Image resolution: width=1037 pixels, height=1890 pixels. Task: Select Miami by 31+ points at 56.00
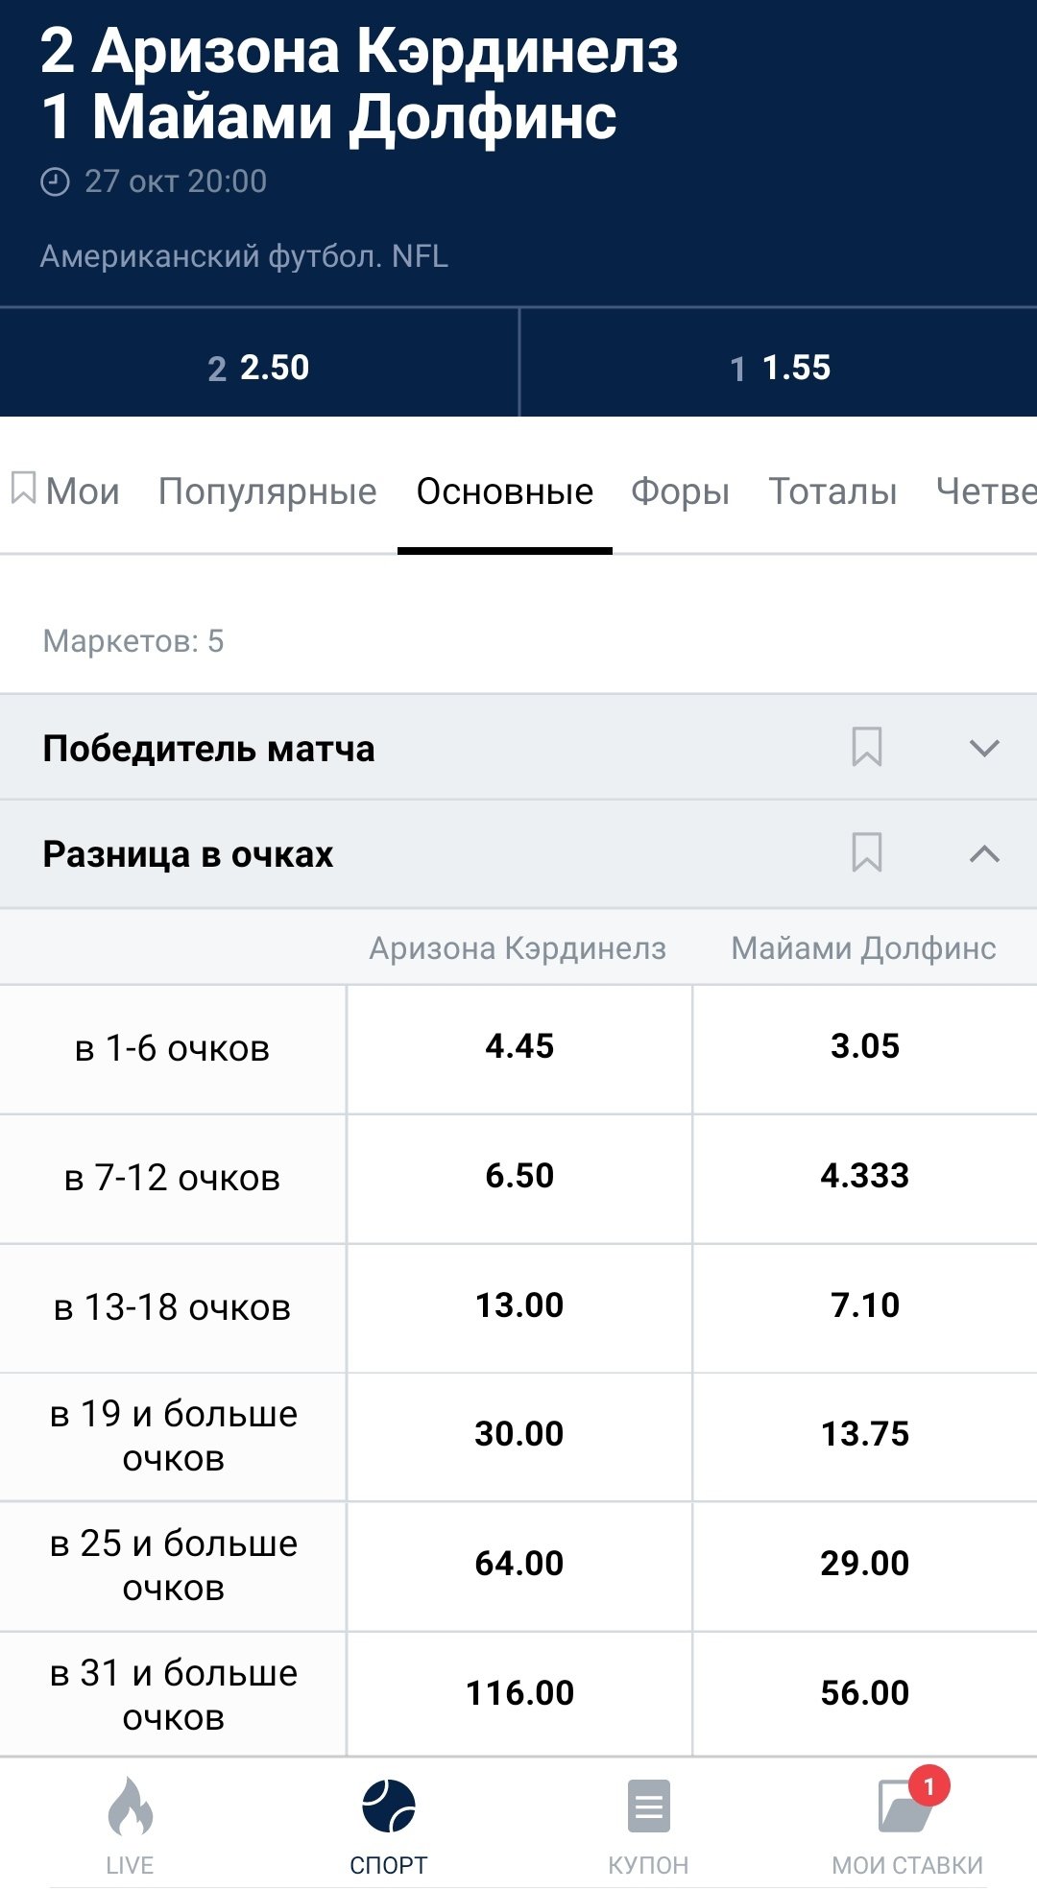[x=864, y=1694]
